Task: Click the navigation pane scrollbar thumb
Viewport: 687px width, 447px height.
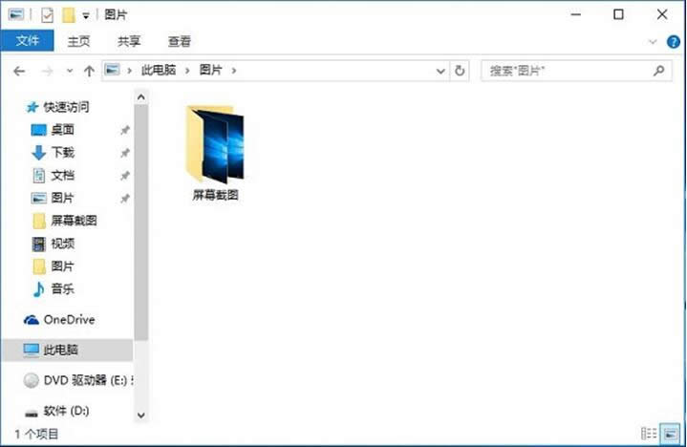Action: point(141,222)
